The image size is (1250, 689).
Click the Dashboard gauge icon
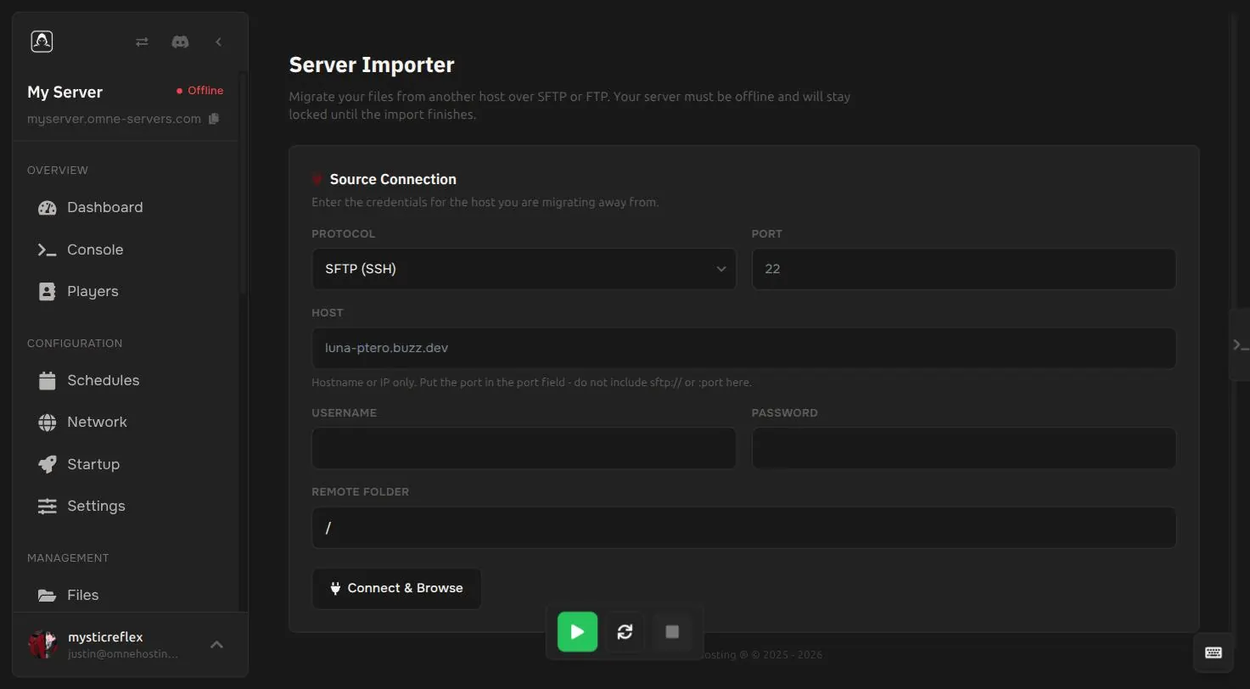[48, 208]
